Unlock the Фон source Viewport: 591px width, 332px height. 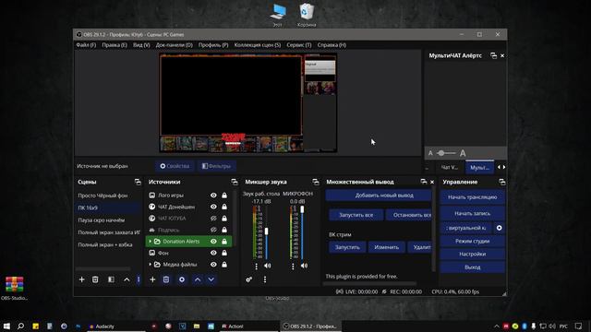click(x=224, y=253)
